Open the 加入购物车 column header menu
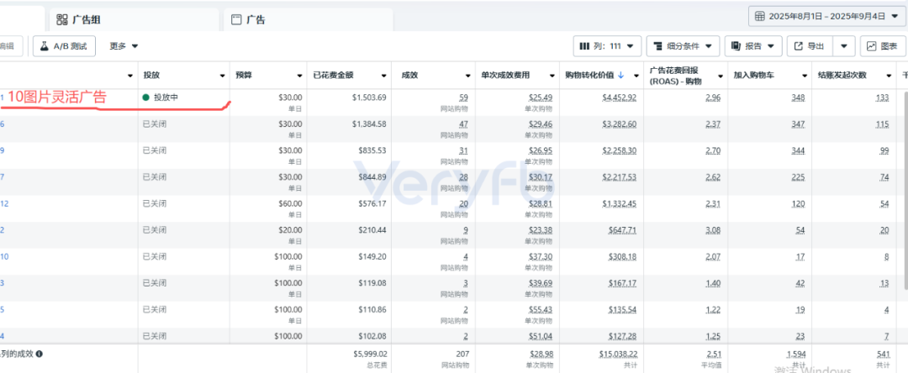 pos(805,76)
